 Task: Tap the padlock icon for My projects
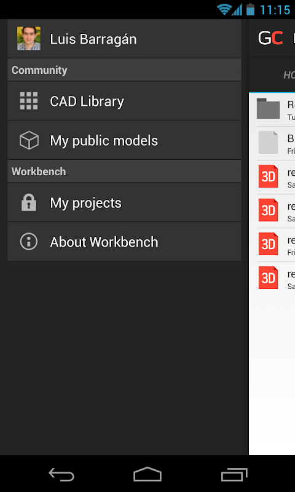point(29,202)
